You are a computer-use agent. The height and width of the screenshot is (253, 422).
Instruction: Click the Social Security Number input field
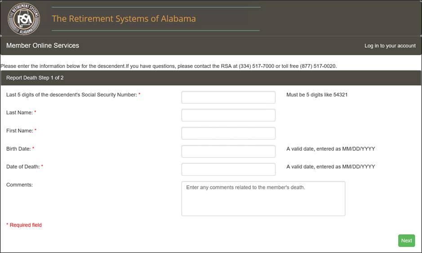[228, 97]
